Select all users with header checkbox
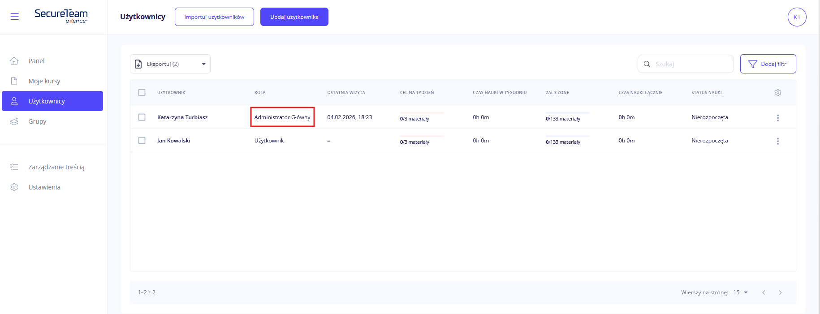Screen dimensions: 820x314 (142, 93)
